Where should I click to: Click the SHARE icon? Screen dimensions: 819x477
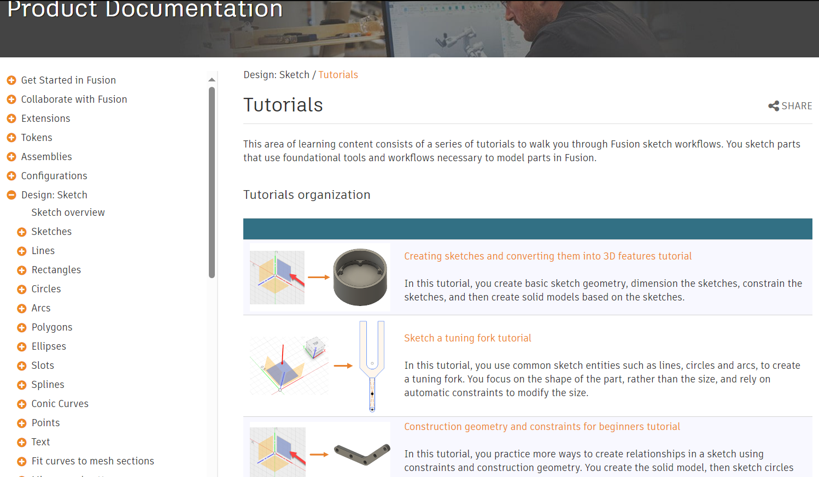[773, 106]
